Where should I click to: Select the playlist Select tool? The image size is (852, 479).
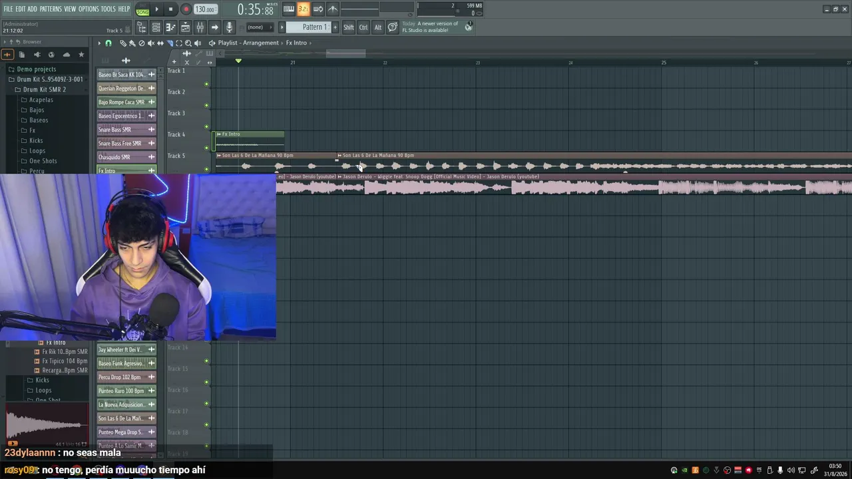(179, 43)
